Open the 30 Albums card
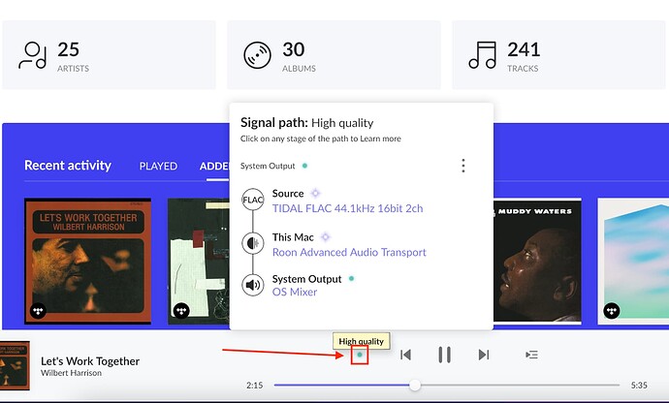This screenshot has width=669, height=403. point(334,55)
